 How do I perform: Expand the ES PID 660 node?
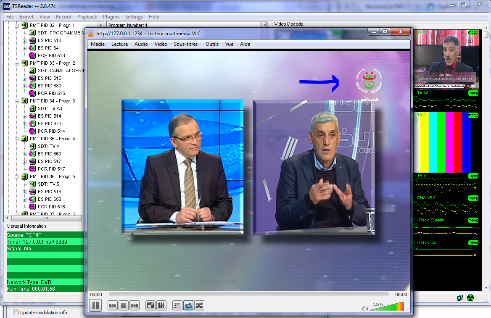click(24, 154)
